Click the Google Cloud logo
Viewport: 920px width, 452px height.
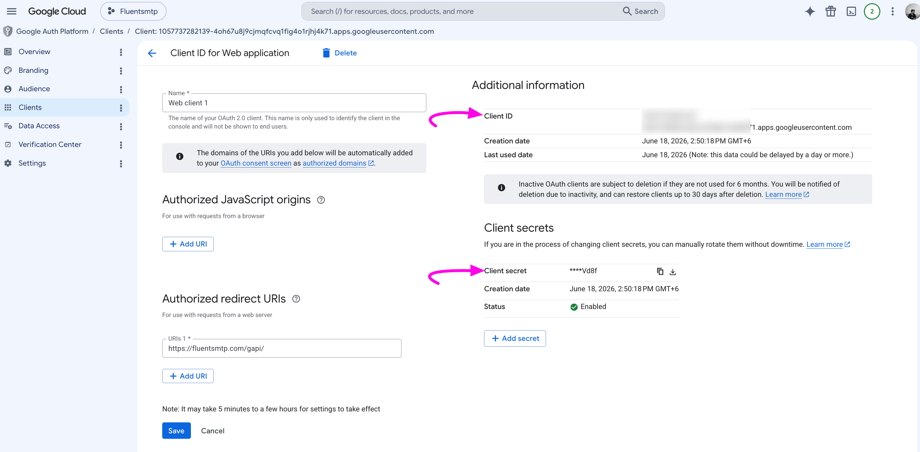coord(57,11)
